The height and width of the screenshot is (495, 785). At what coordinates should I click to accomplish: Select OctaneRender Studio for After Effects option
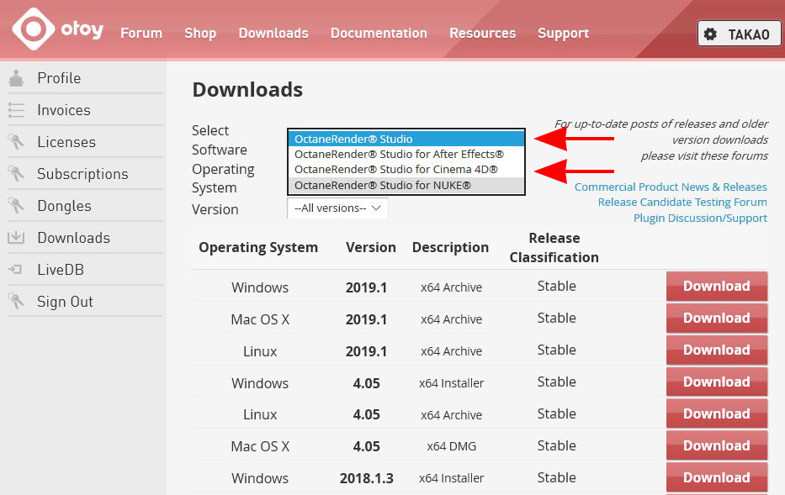[399, 155]
